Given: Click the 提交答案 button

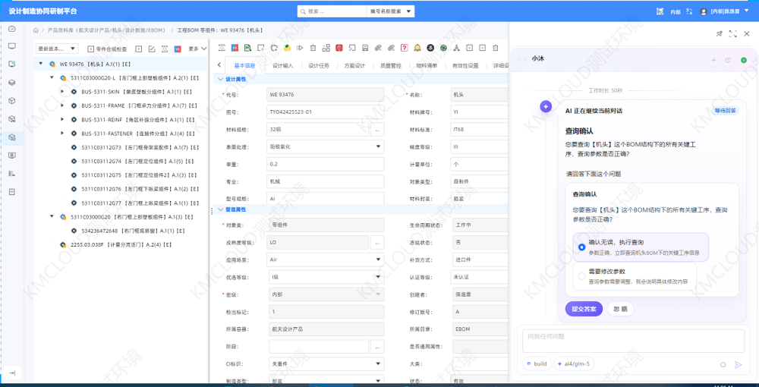Looking at the screenshot, I should [x=584, y=309].
